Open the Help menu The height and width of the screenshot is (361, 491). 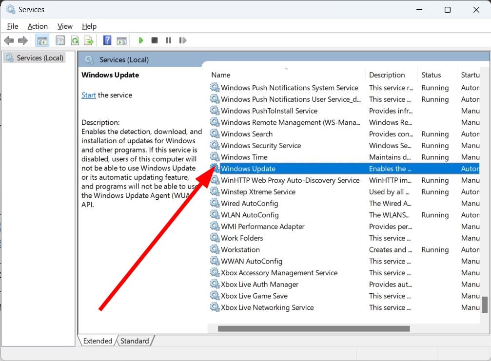[x=89, y=26]
